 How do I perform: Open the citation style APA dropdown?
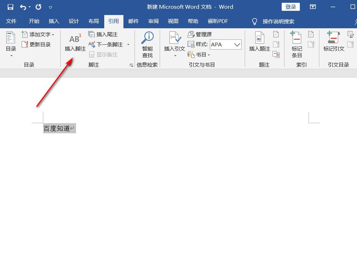point(237,45)
